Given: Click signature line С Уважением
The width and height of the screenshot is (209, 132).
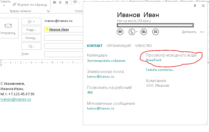Looking at the screenshot, I should 13,84.
